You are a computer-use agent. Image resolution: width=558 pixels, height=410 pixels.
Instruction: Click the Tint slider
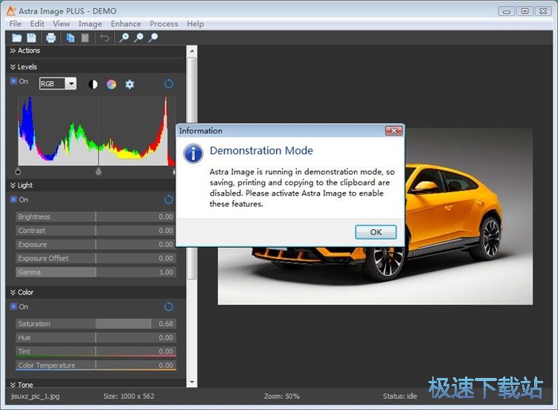(x=96, y=352)
